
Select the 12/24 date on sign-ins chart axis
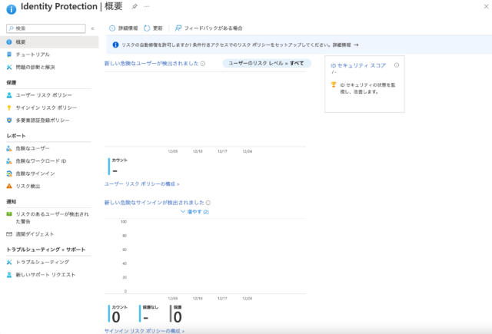(247, 299)
